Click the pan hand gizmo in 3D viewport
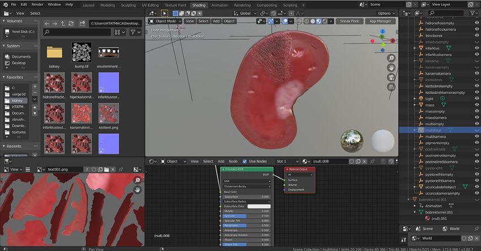The width and height of the screenshot is (481, 251). click(x=391, y=67)
